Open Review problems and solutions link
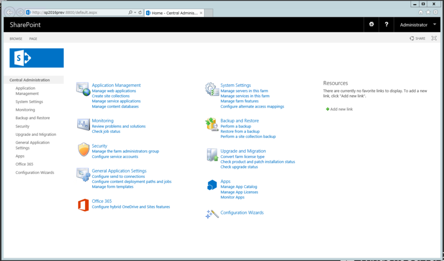The width and height of the screenshot is (444, 261). pos(119,126)
